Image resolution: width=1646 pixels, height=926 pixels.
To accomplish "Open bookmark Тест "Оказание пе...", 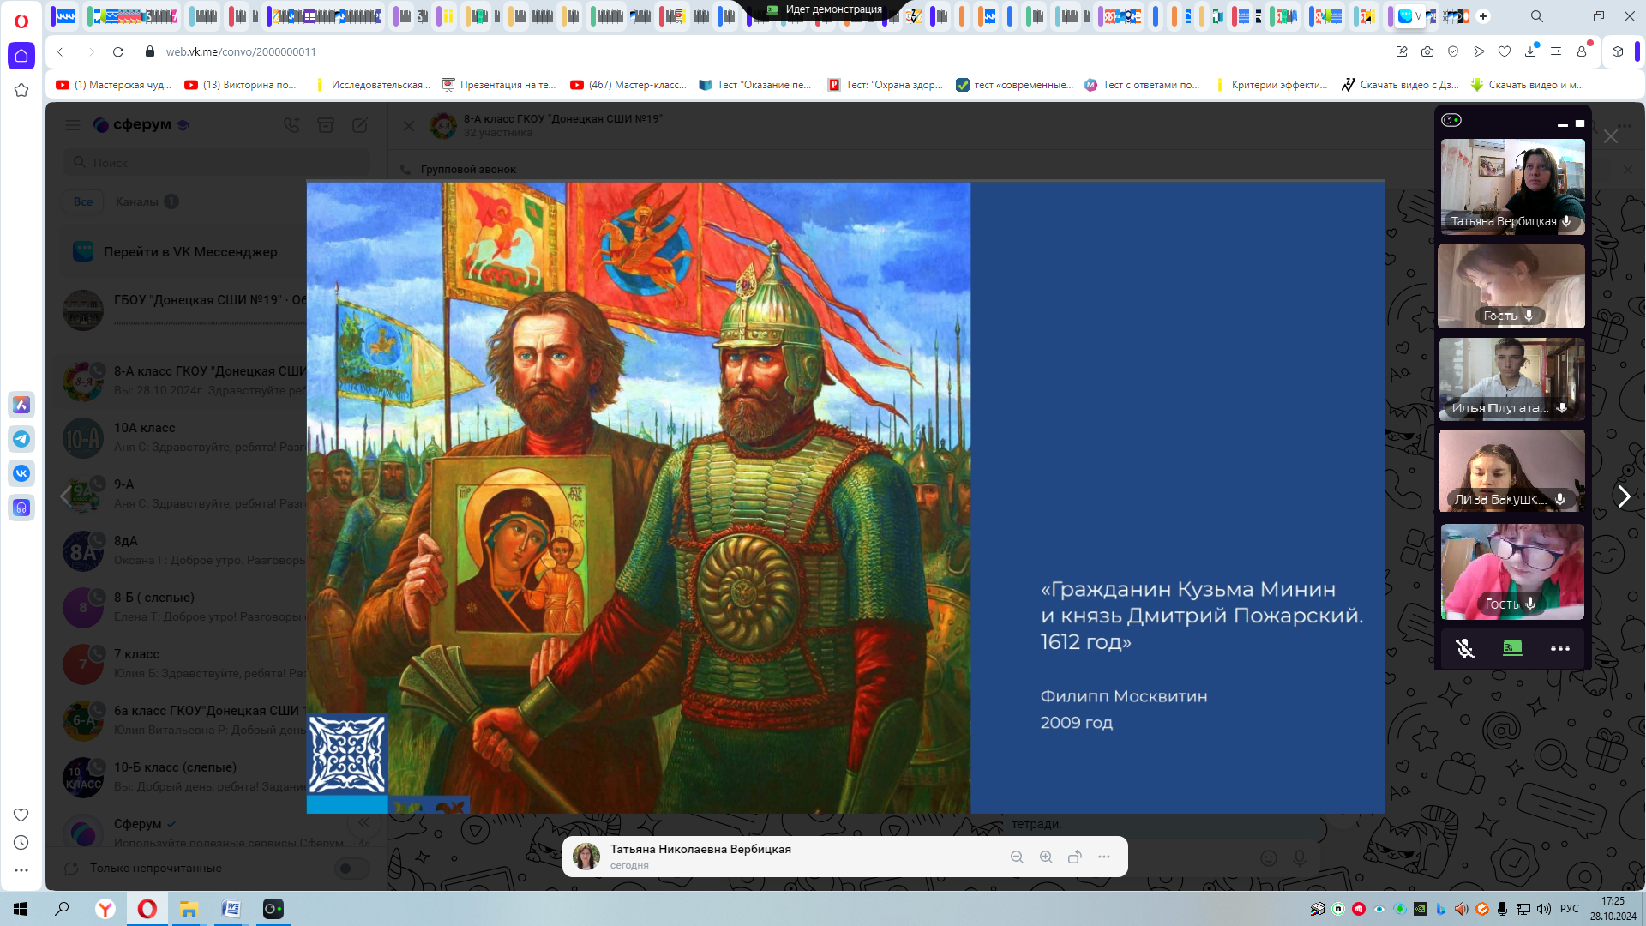I will coord(755,85).
